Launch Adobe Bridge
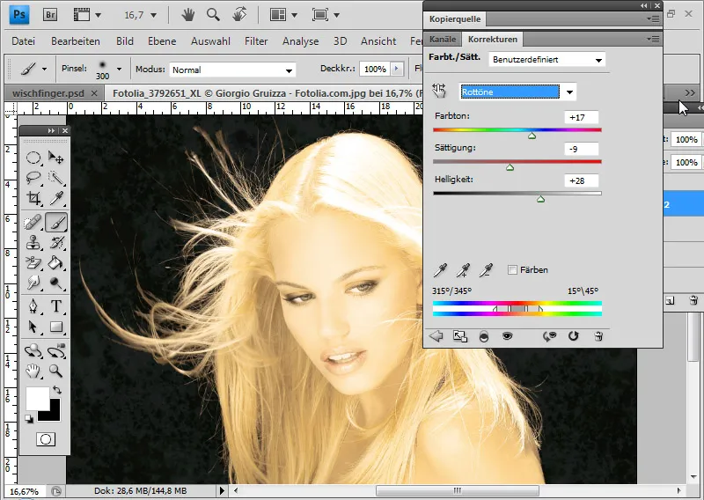The height and width of the screenshot is (500, 704). (x=50, y=15)
